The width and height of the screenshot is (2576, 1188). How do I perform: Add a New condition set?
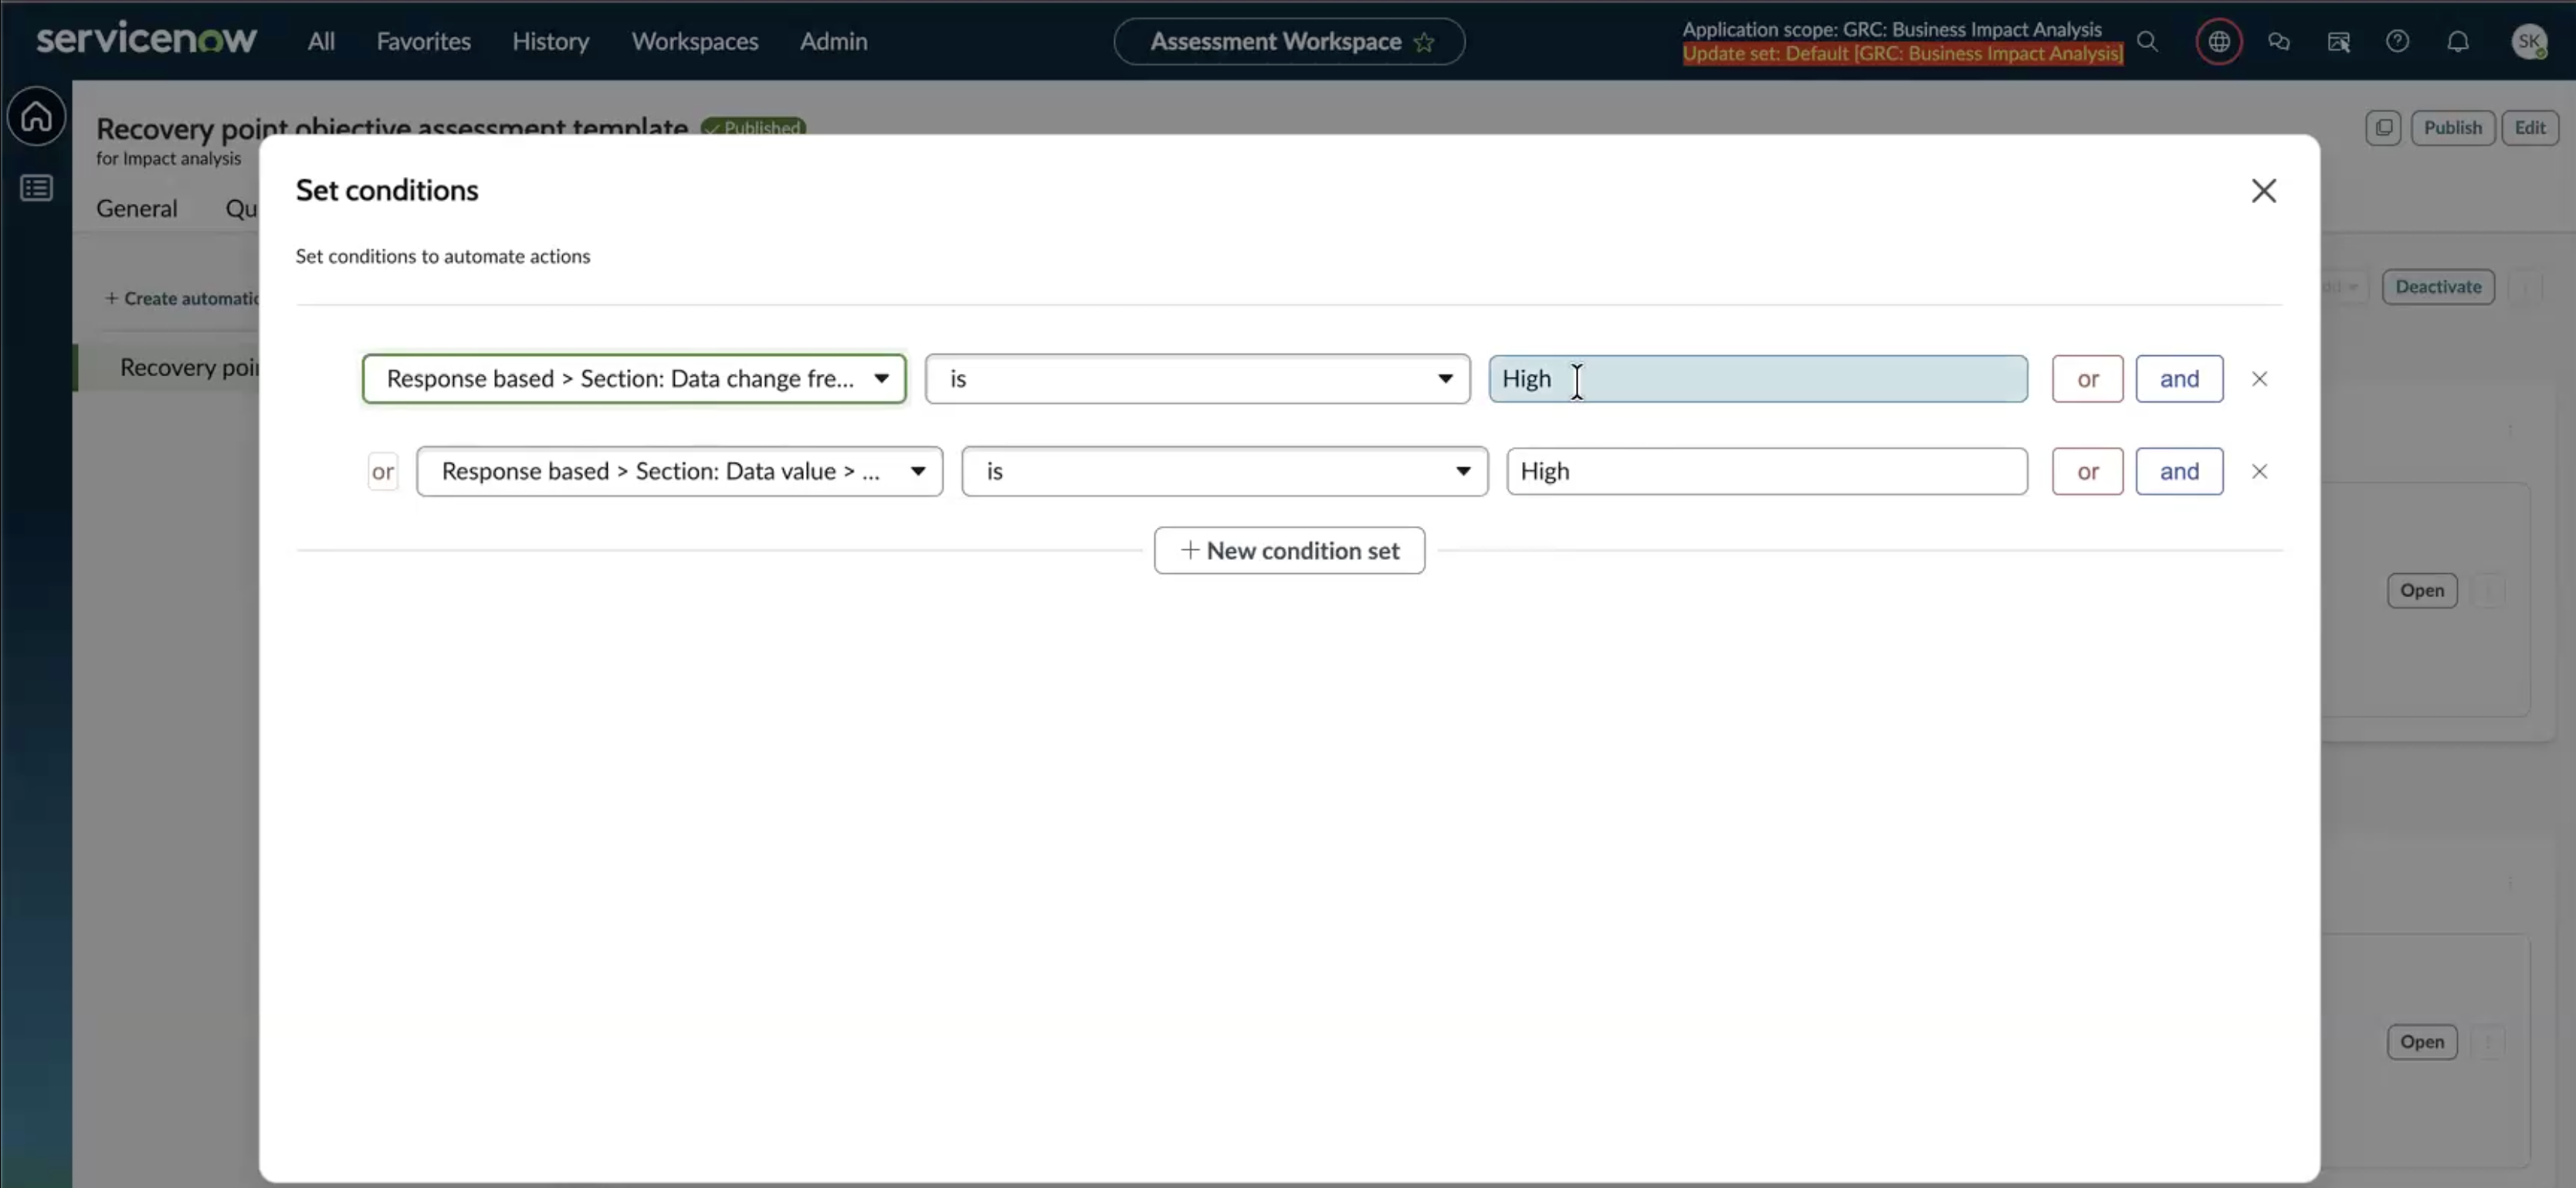click(x=1289, y=550)
